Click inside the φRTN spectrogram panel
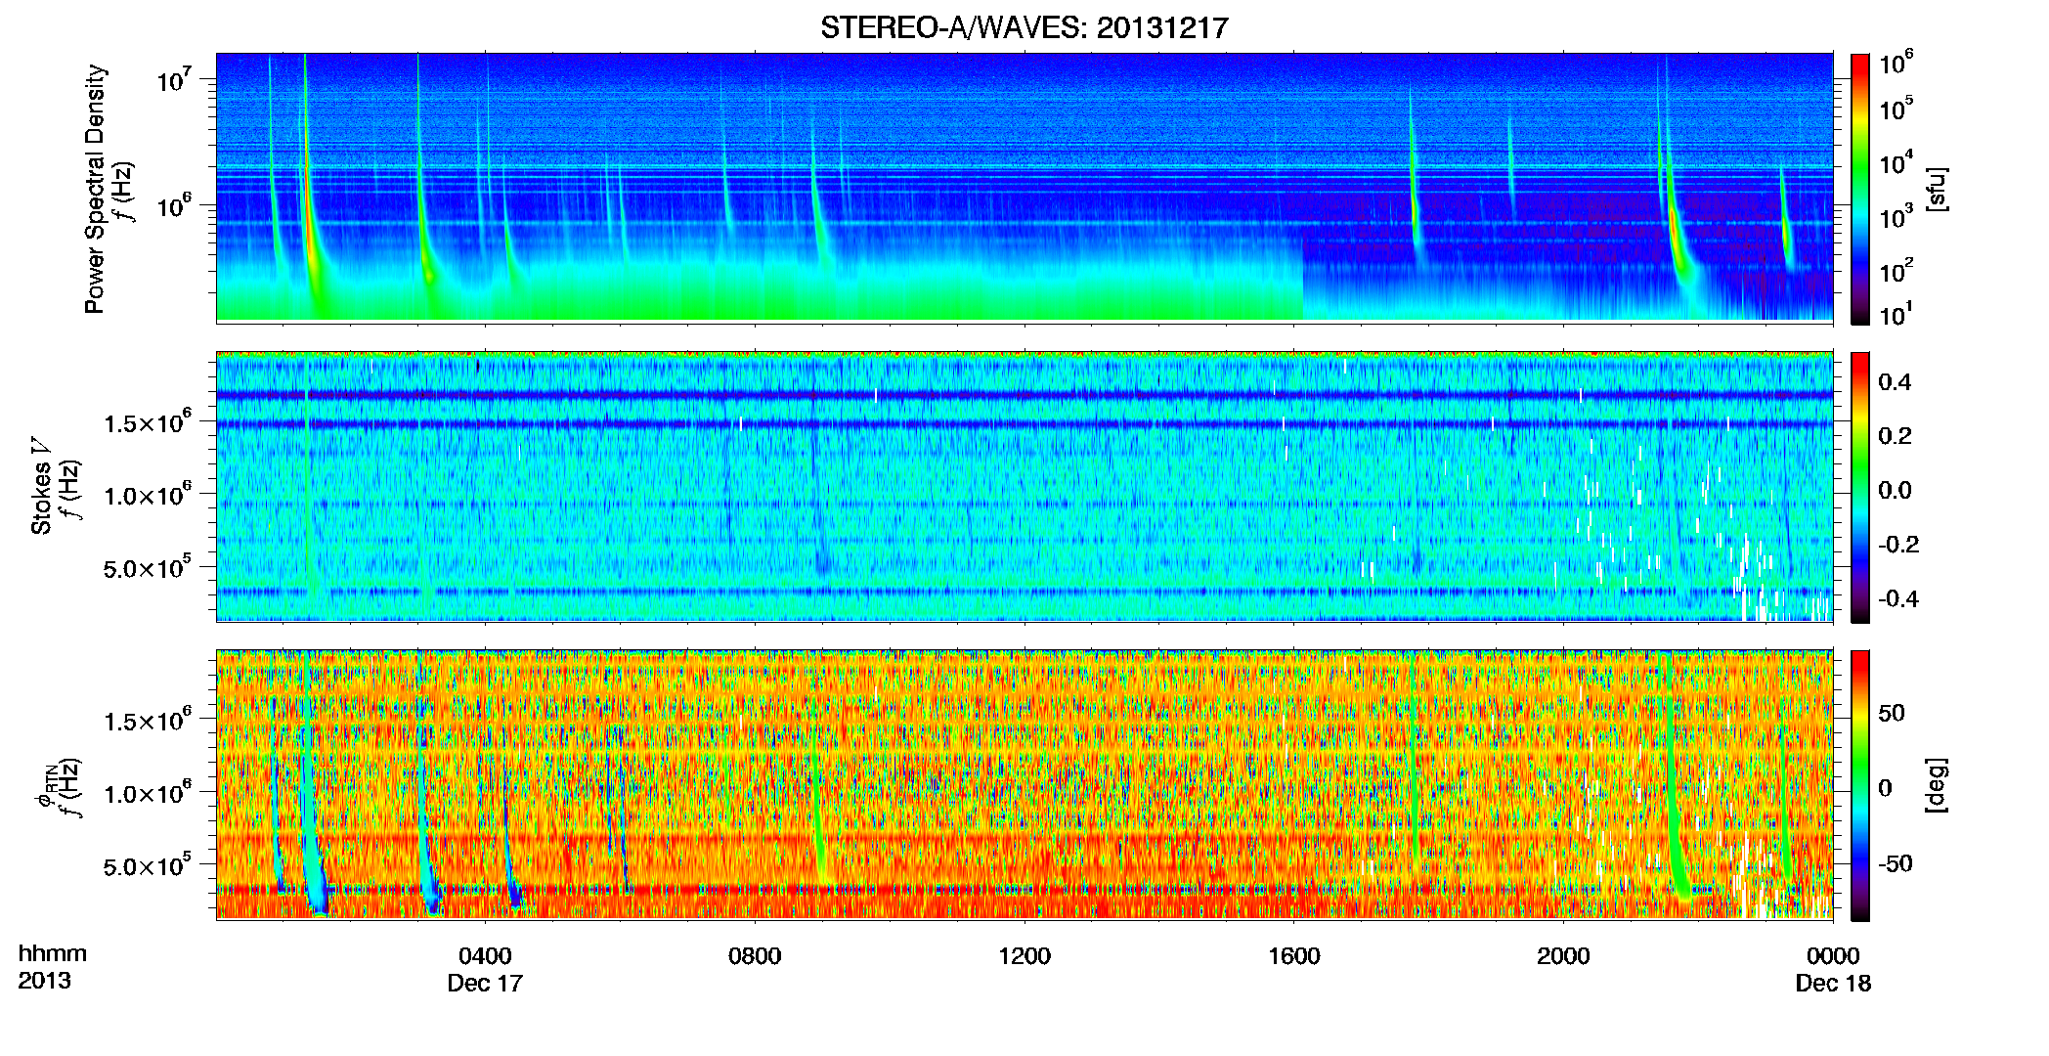The width and height of the screenshot is (2049, 1056). pyautogui.click(x=1024, y=784)
